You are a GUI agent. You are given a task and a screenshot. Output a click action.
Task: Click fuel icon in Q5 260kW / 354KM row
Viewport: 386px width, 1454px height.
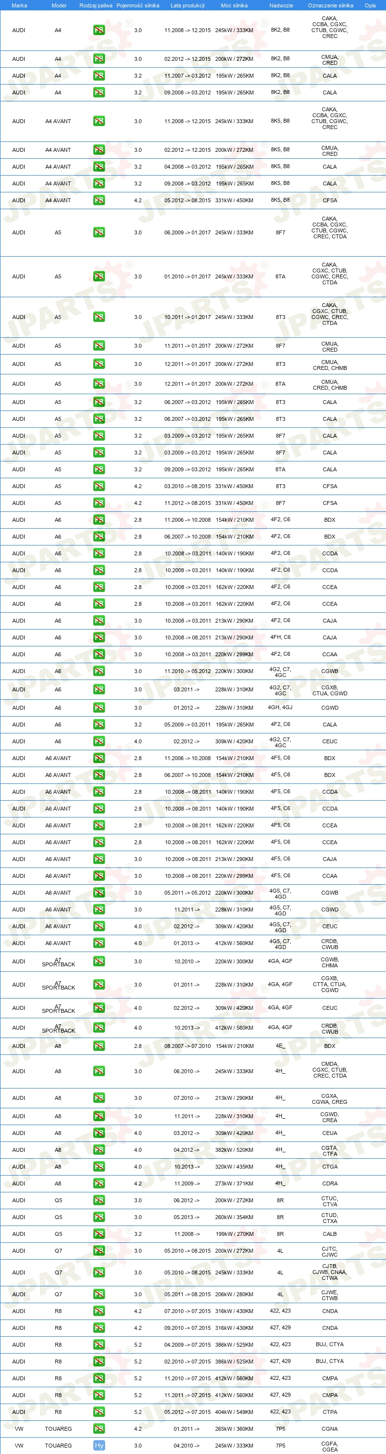[99, 1217]
